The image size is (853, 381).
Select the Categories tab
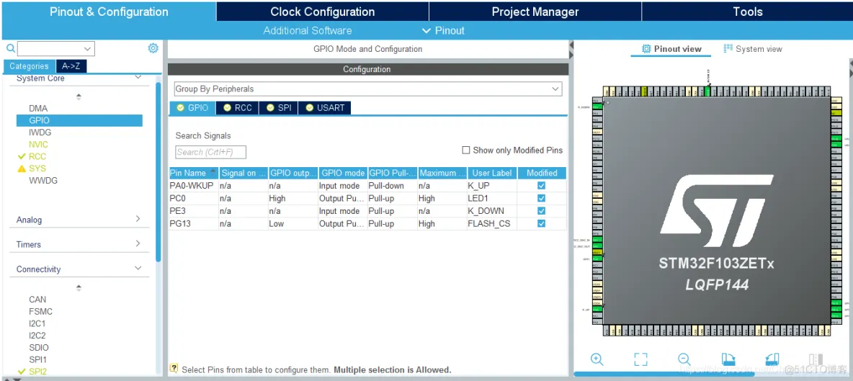point(30,66)
